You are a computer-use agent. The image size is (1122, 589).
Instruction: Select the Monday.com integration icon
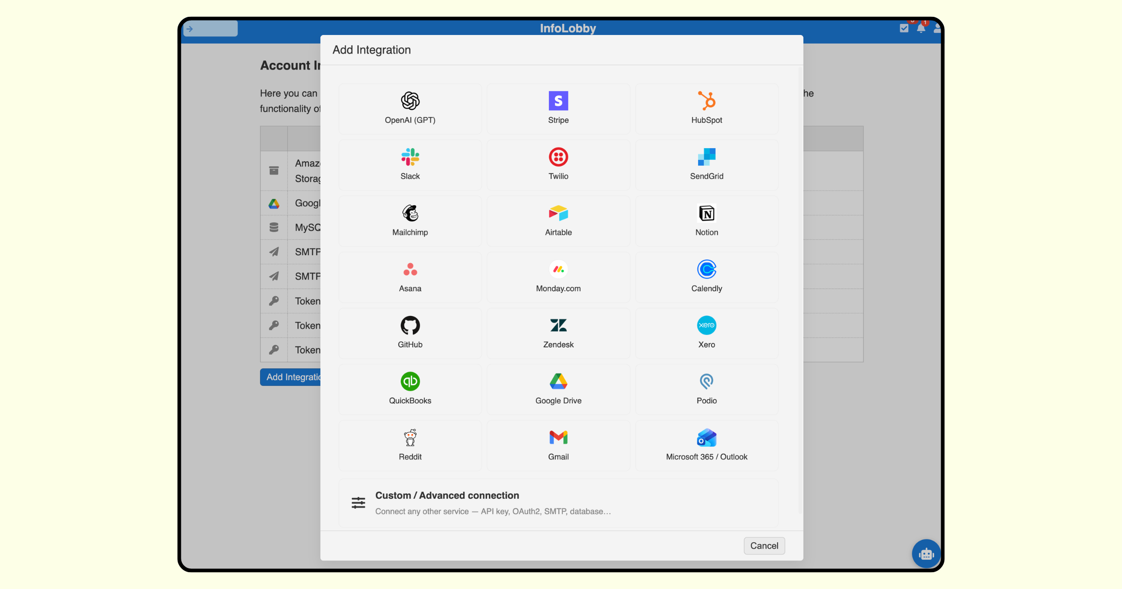[558, 269]
